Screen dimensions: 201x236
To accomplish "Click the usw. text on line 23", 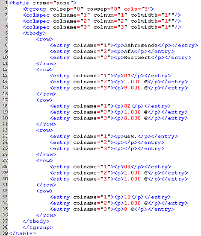I will [x=130, y=137].
